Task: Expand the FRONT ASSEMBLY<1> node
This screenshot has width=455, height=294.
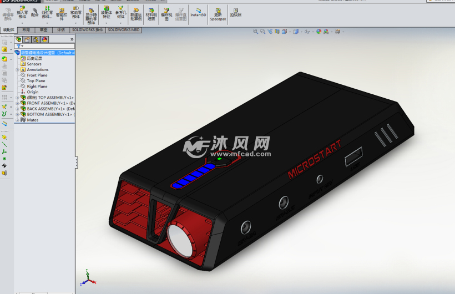Action: [x=17, y=103]
